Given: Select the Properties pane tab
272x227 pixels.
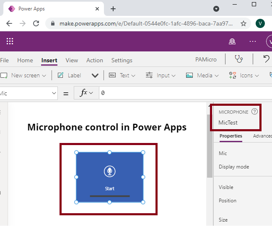Looking at the screenshot, I should 231,136.
